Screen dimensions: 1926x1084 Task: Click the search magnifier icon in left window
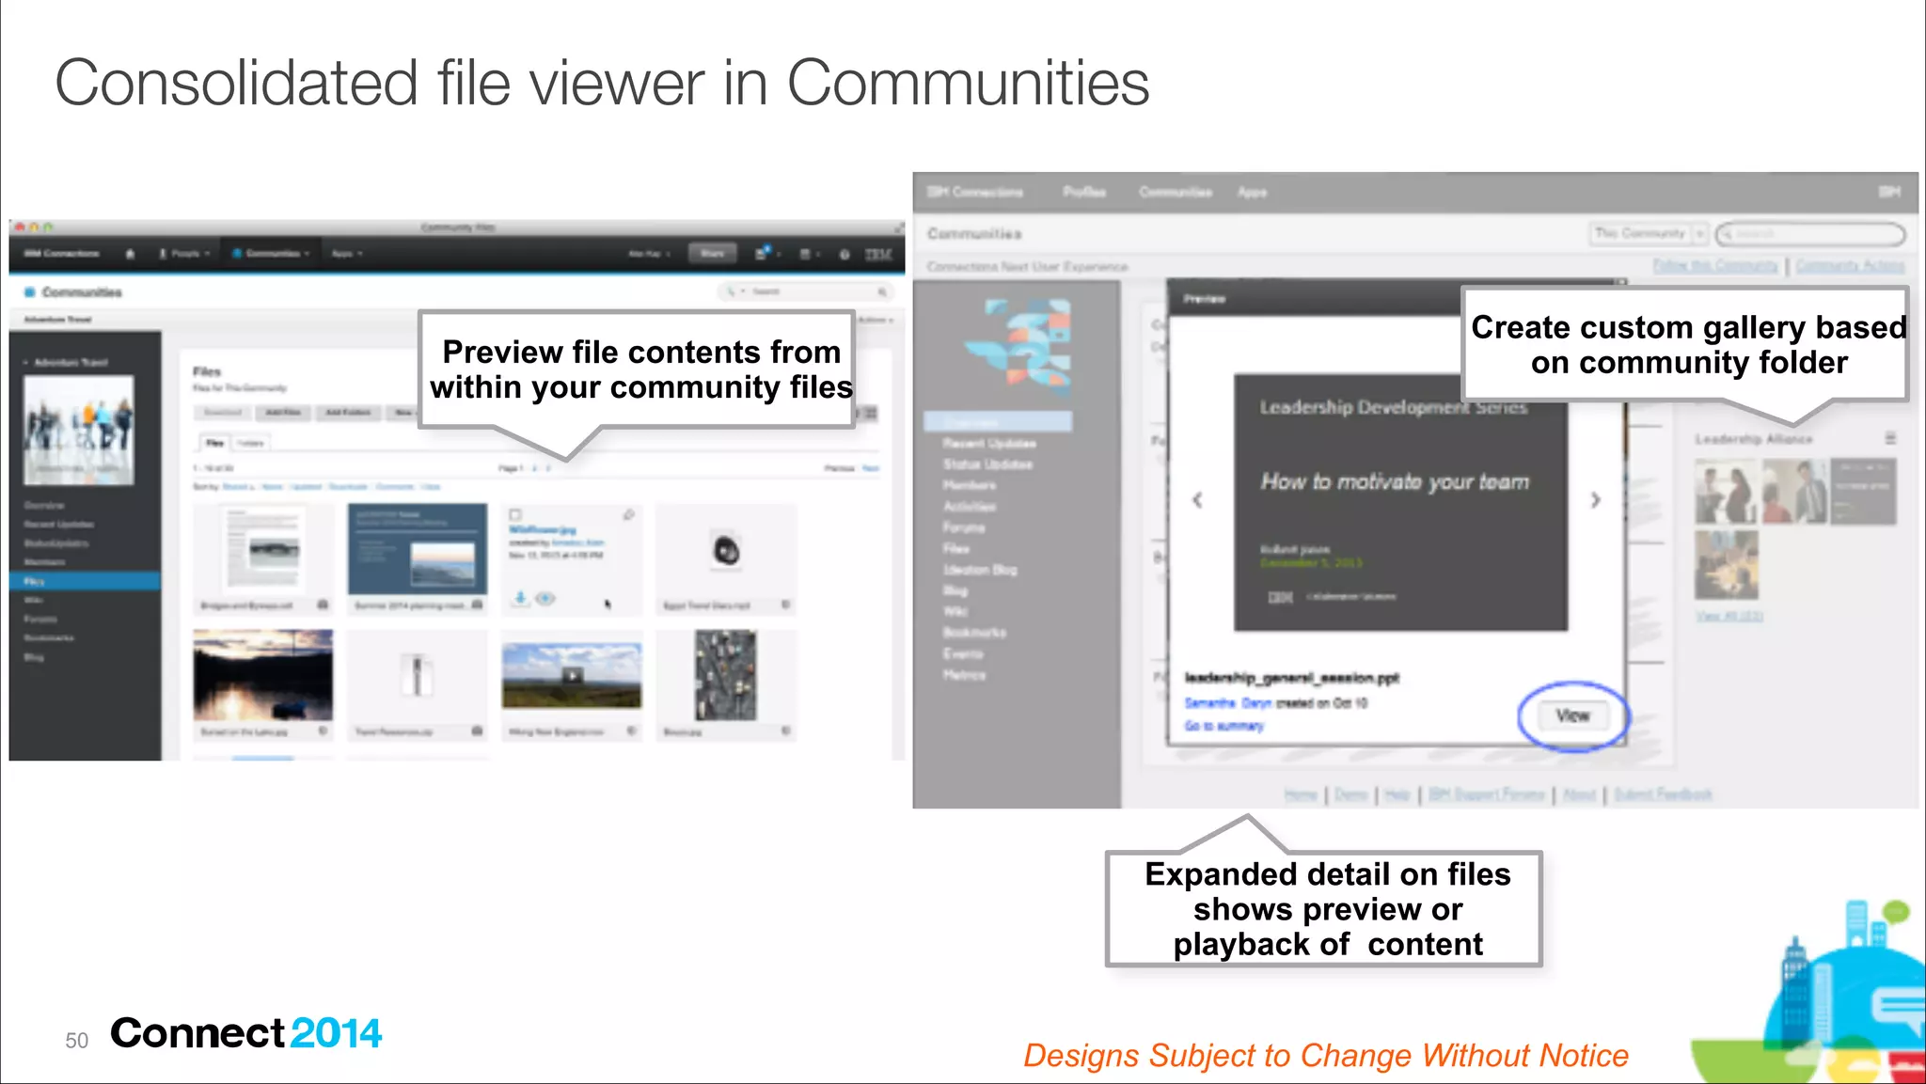881,292
